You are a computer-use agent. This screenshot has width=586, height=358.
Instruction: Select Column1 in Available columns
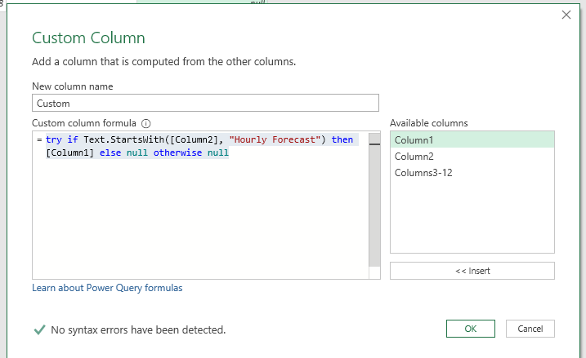[472, 139]
